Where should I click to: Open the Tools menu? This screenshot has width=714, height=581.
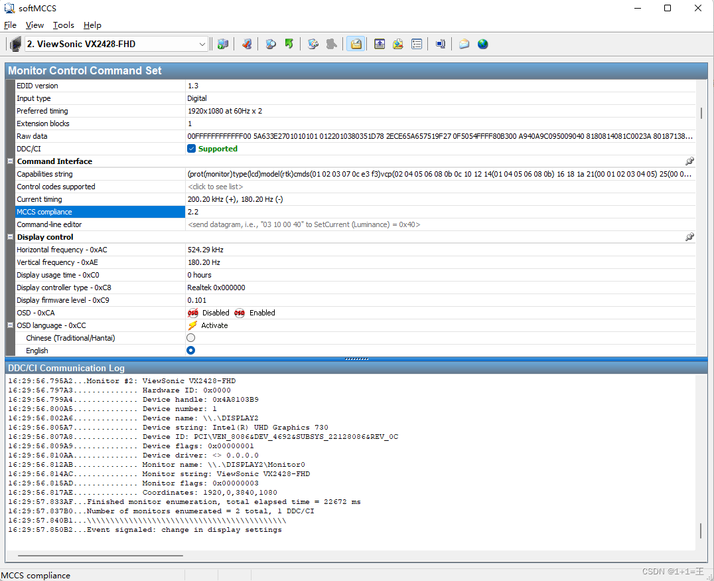63,25
